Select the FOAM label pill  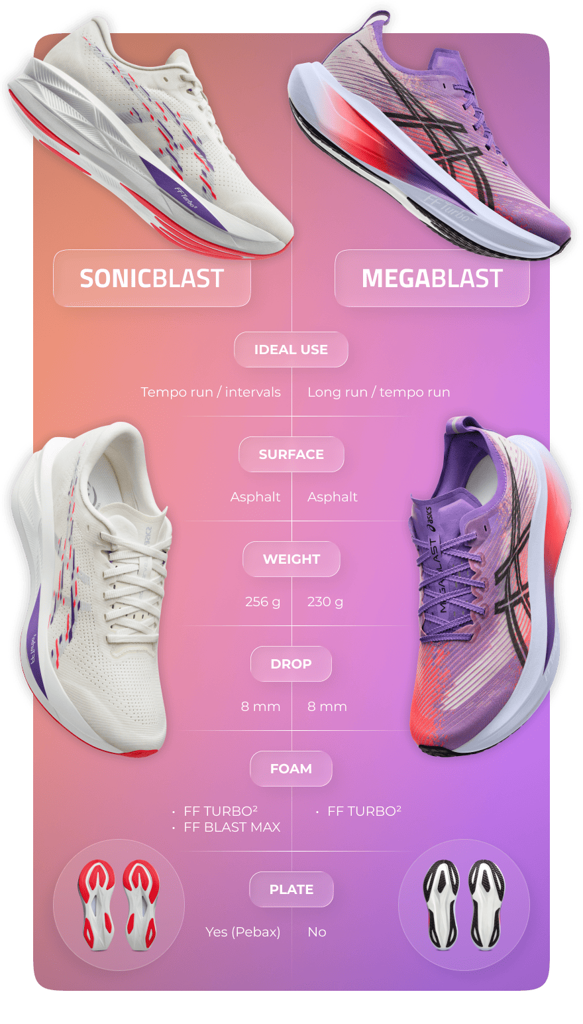pyautogui.click(x=291, y=769)
